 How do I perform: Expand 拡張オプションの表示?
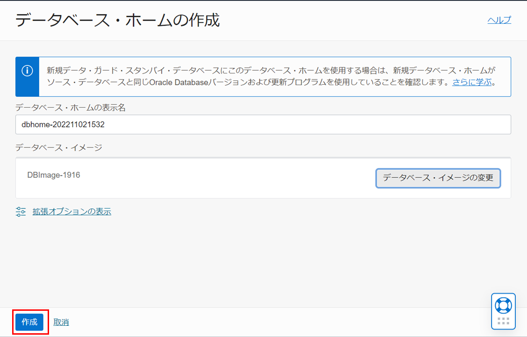point(71,212)
